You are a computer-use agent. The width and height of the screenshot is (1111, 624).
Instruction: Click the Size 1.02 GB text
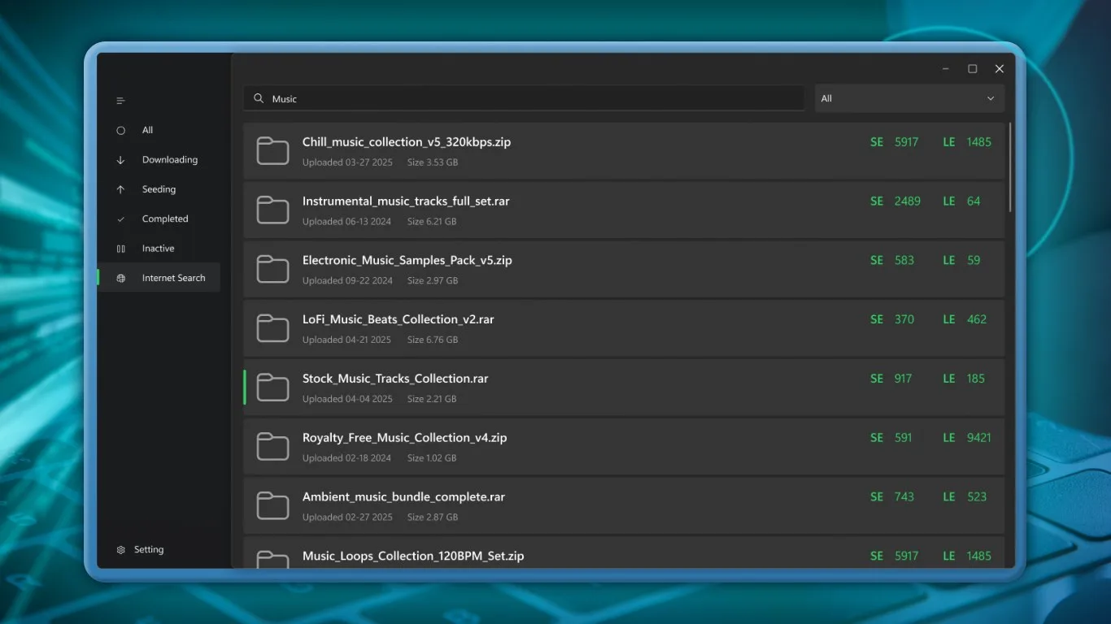432,458
